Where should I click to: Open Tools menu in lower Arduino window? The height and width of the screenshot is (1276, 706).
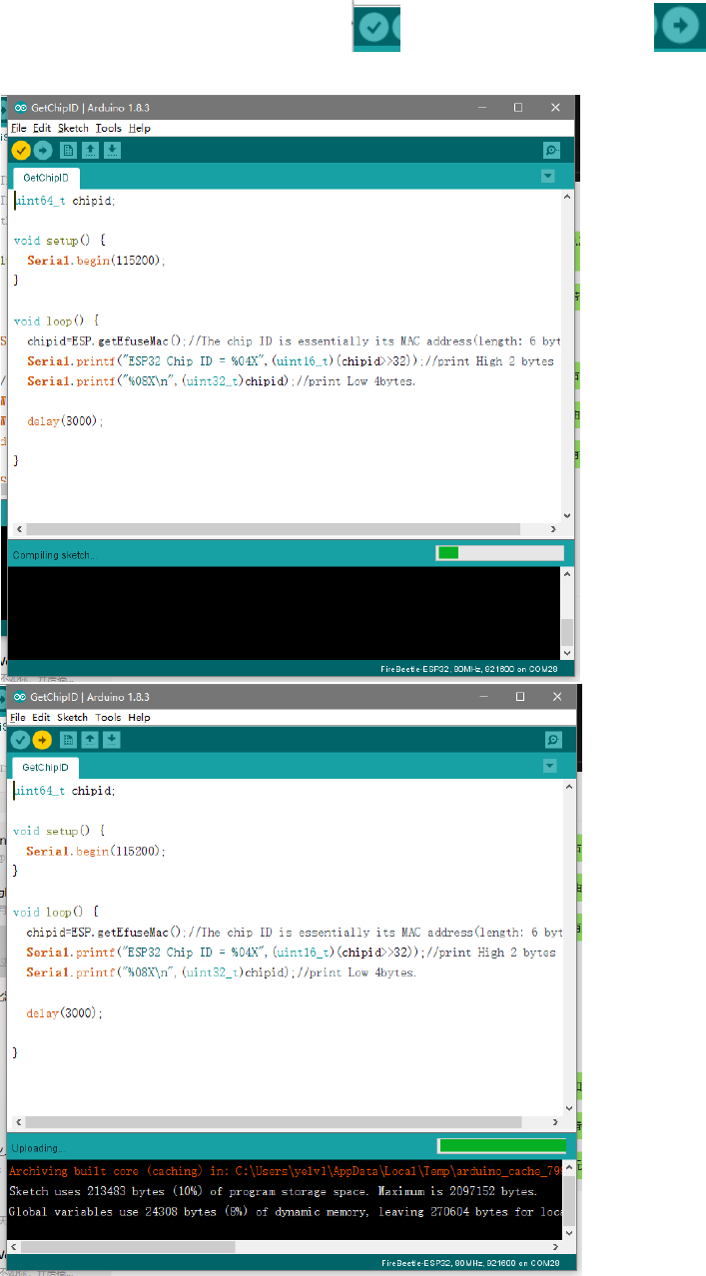click(x=108, y=717)
